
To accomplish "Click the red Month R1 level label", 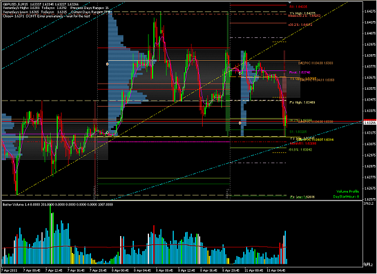I will [x=303, y=143].
